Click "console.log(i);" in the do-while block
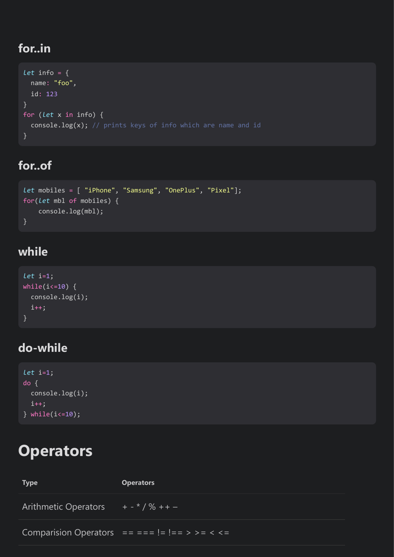 tap(59, 393)
